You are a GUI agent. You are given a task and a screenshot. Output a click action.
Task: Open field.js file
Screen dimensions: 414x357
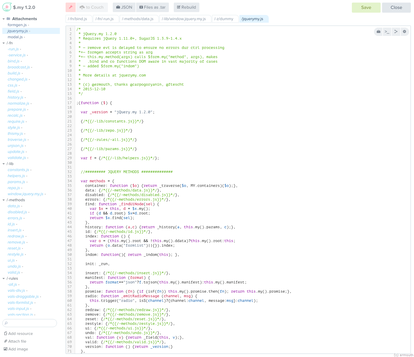click(14, 91)
